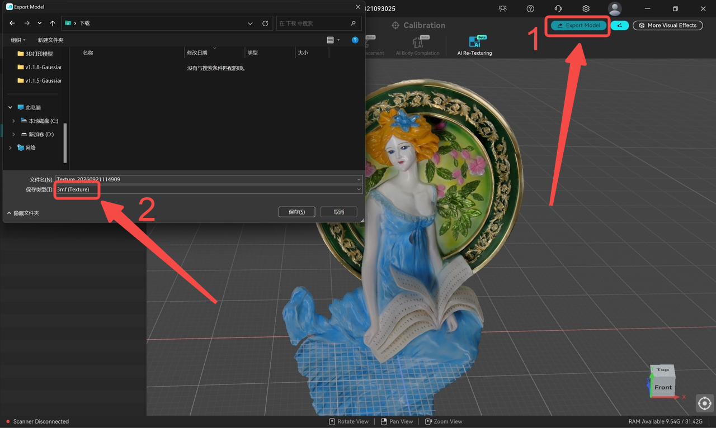Collapse the 此电脑 tree node

(x=10, y=107)
